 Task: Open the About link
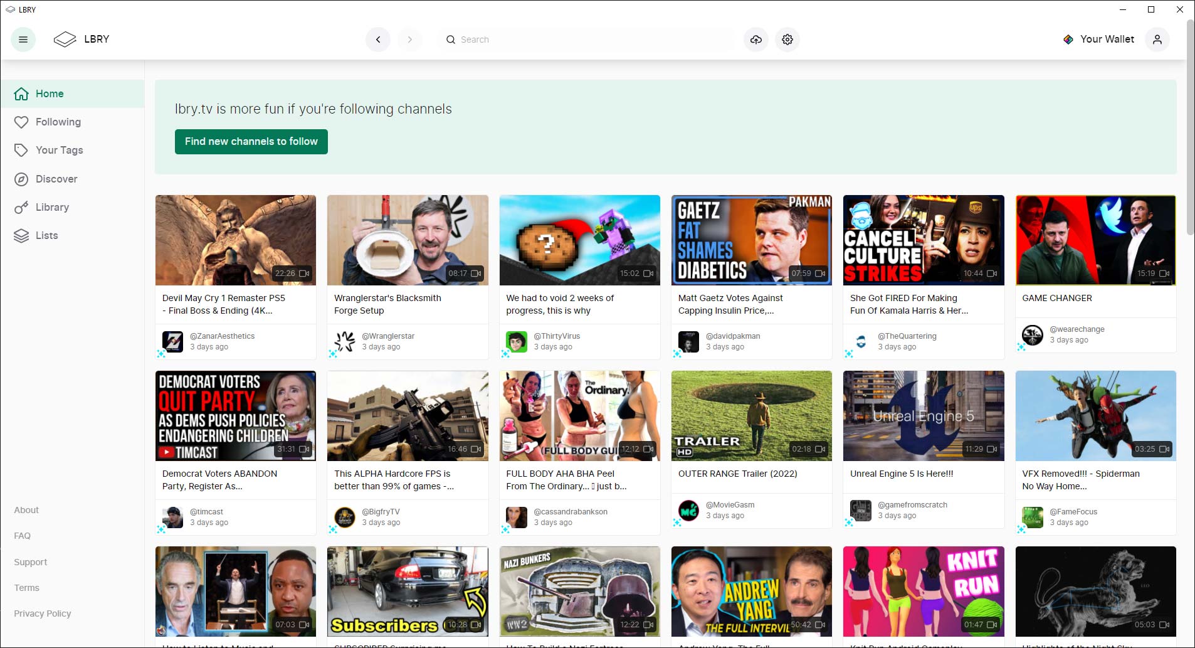tap(26, 510)
